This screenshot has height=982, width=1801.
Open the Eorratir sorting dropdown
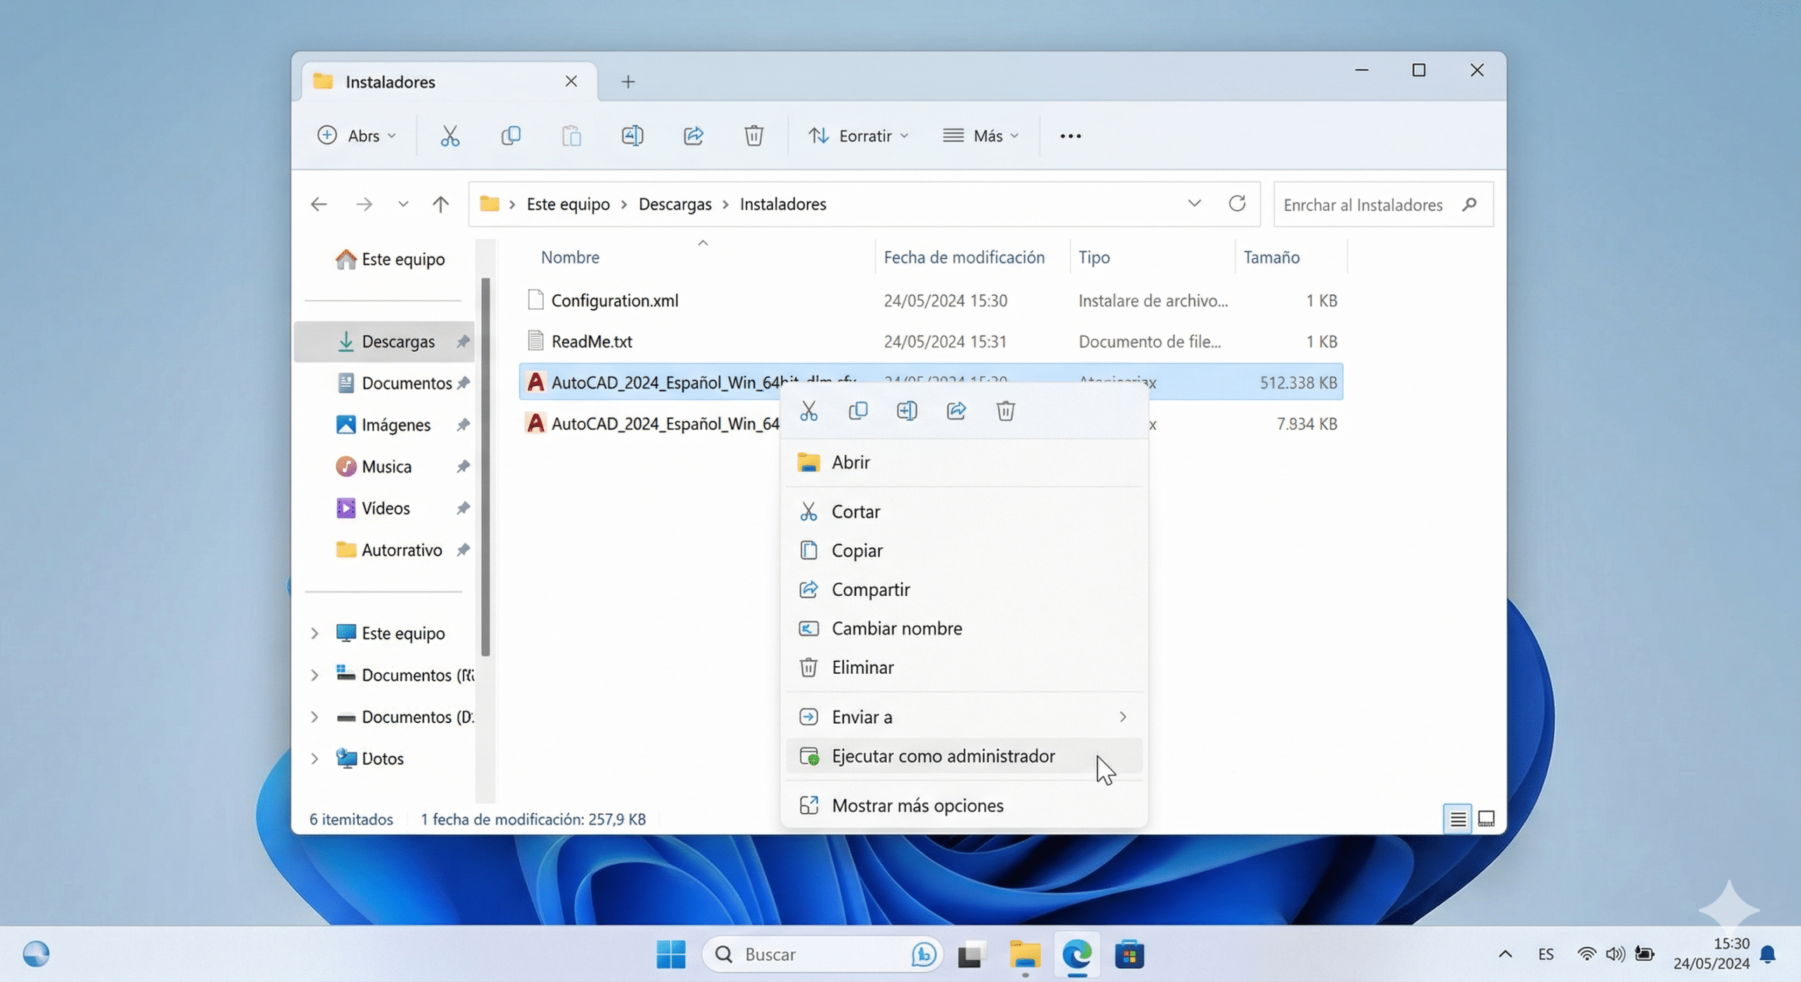point(858,135)
